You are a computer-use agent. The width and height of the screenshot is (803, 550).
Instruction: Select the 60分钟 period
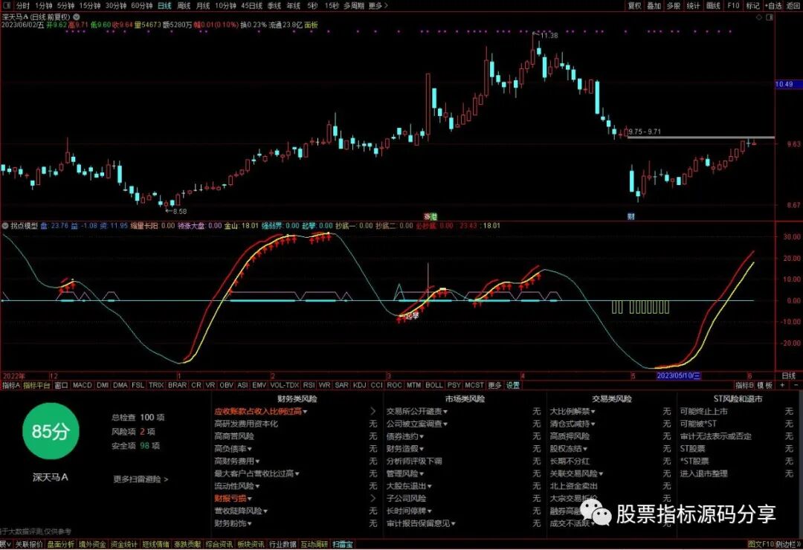click(x=142, y=6)
